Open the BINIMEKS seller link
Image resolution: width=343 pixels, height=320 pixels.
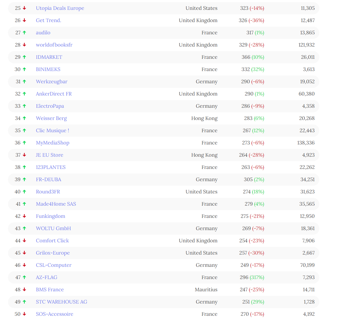pyautogui.click(x=48, y=69)
